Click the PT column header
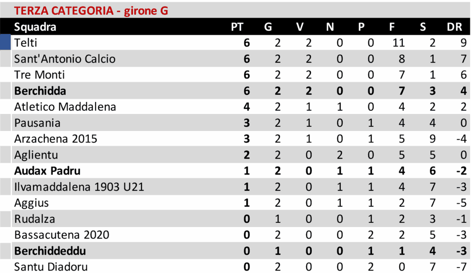Viewport: 471px width, 273px height. pyautogui.click(x=237, y=27)
